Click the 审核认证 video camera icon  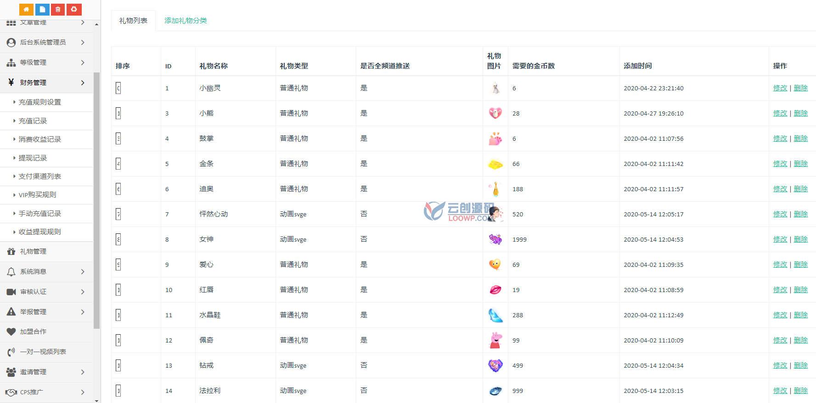tap(11, 292)
